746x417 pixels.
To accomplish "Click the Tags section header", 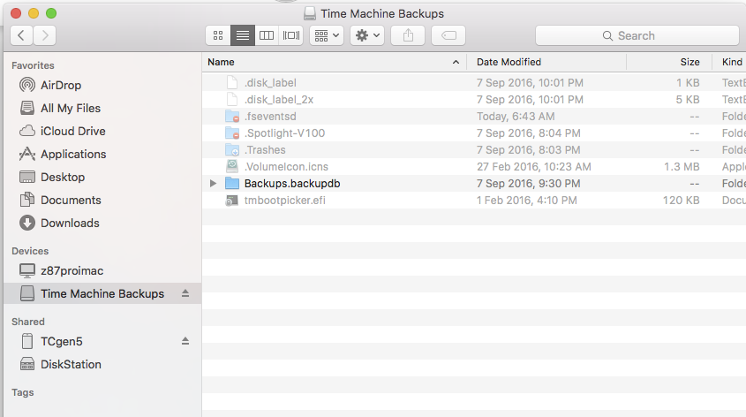I will (x=22, y=392).
